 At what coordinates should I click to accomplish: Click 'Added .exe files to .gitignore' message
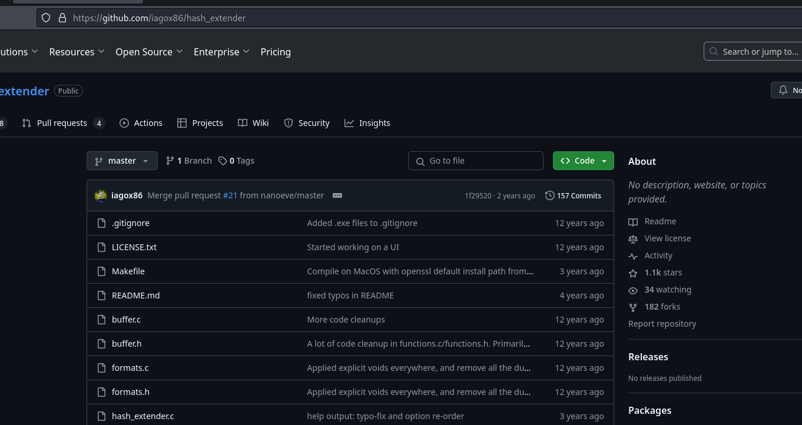pyautogui.click(x=362, y=223)
